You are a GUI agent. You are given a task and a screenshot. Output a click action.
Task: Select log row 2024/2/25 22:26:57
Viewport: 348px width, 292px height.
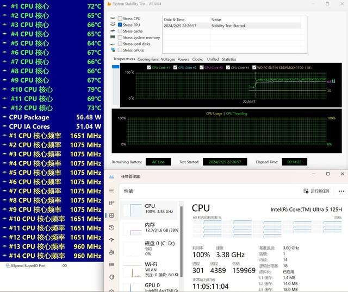click(x=232, y=26)
